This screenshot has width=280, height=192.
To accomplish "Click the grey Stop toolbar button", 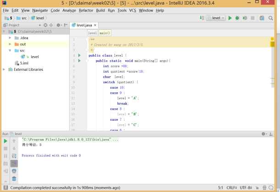I will tap(253, 18).
